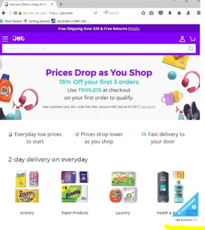Open the shopping cart icon

click(193, 39)
